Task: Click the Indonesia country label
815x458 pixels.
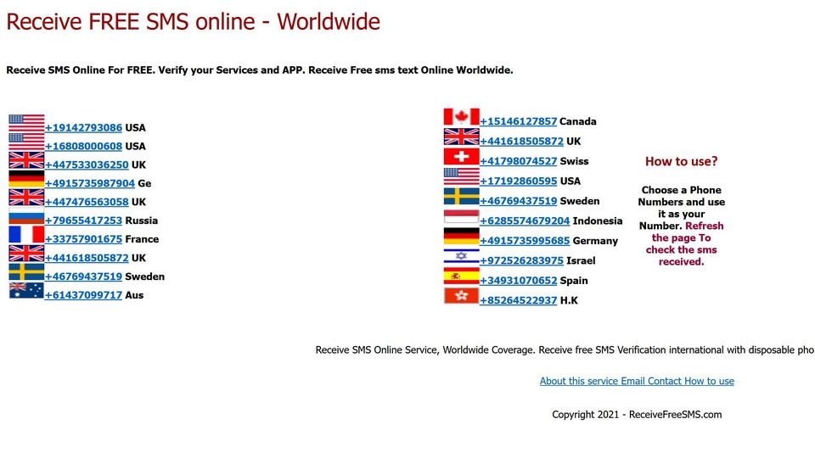Action: coord(598,221)
